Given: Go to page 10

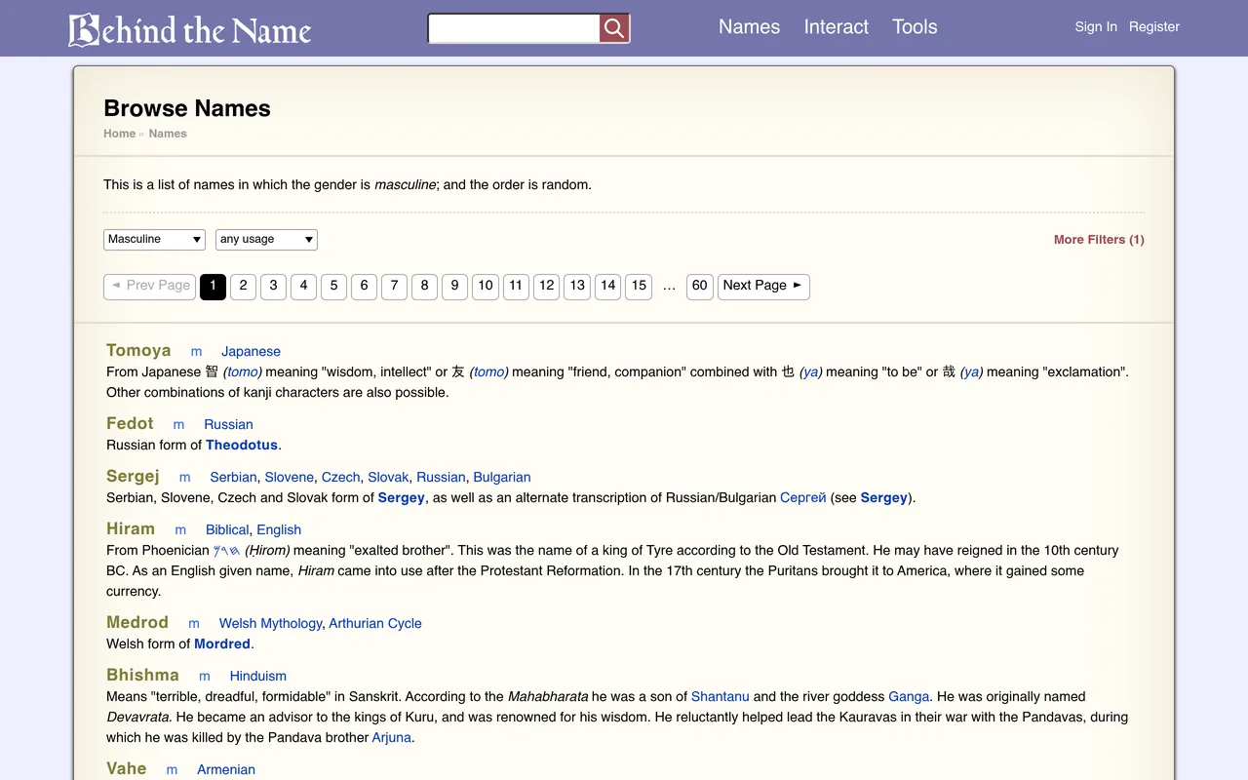Looking at the screenshot, I should (x=485, y=287).
